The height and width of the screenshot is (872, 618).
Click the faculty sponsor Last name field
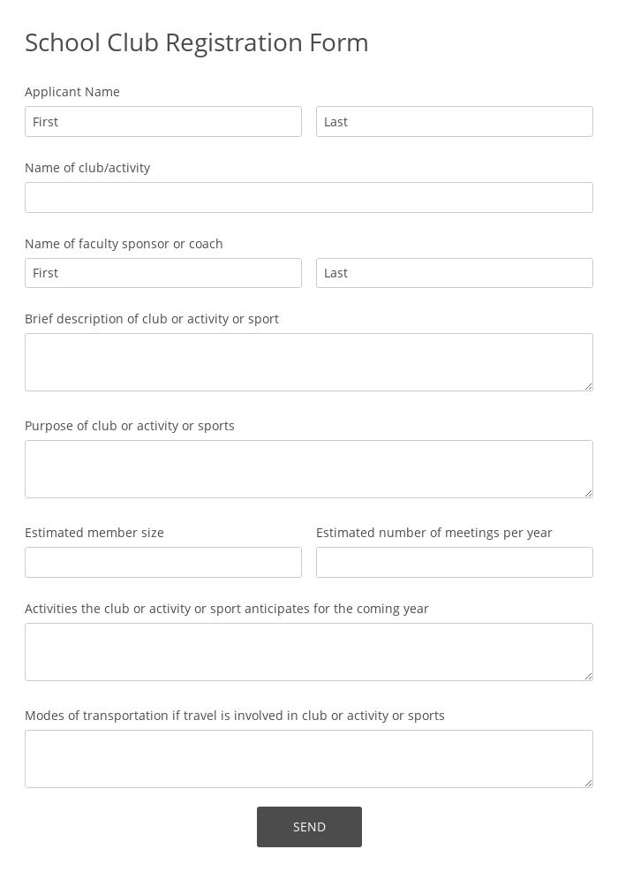[455, 273]
